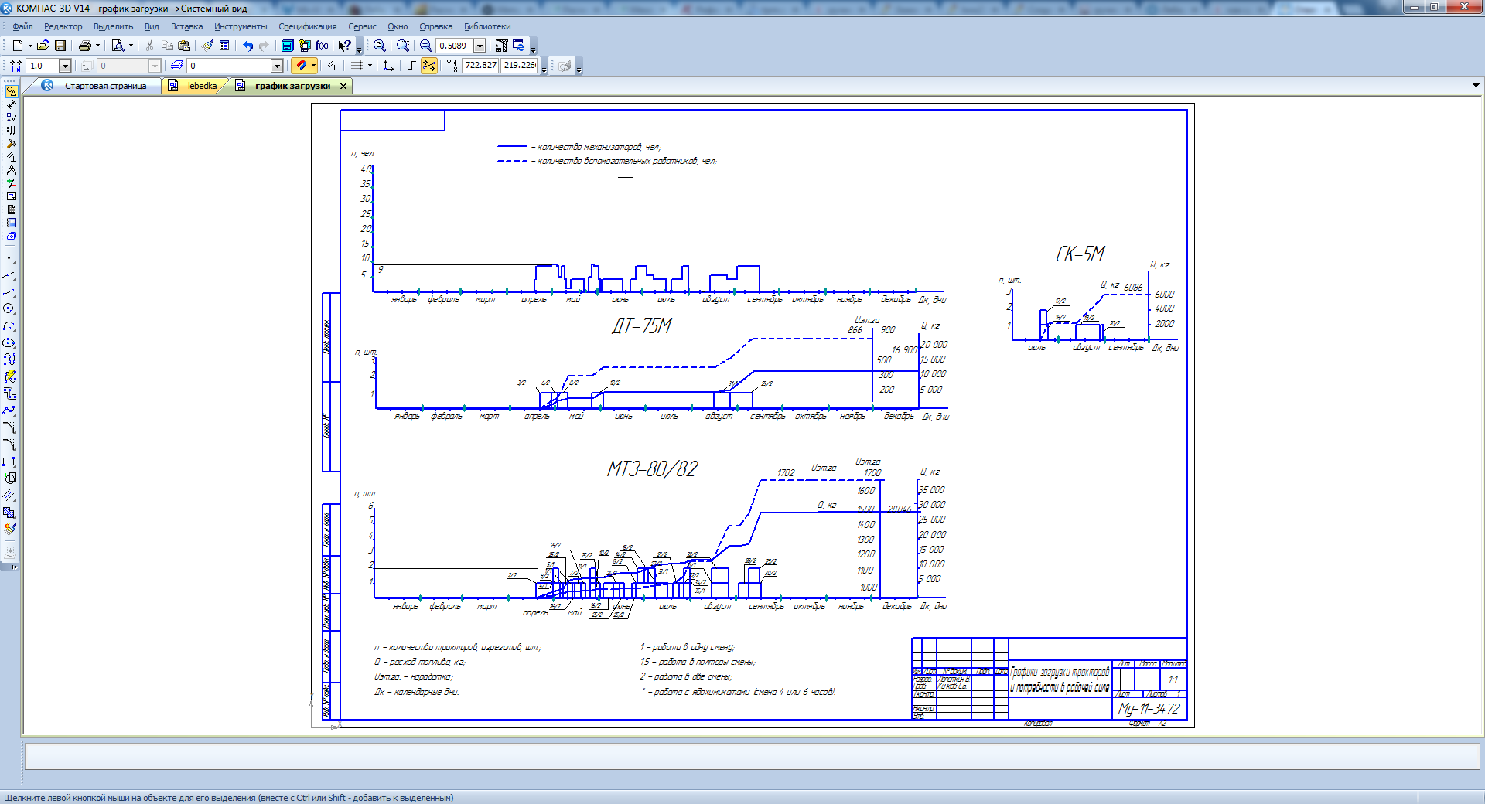Image resolution: width=1485 pixels, height=804 pixels.
Task: Select the Geometry panel button
Action: (x=11, y=91)
